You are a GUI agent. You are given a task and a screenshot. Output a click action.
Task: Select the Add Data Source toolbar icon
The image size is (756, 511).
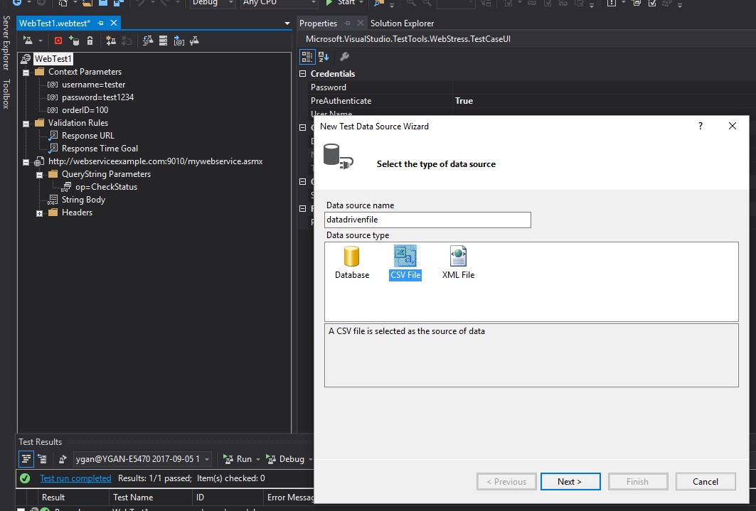(x=75, y=41)
